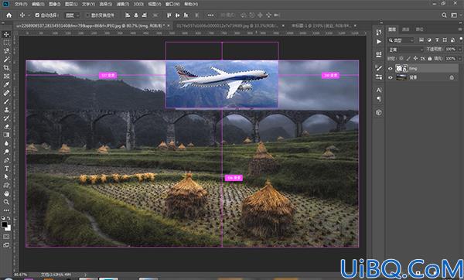
Task: Open the 3D panel cube icon
Action: 379,112
